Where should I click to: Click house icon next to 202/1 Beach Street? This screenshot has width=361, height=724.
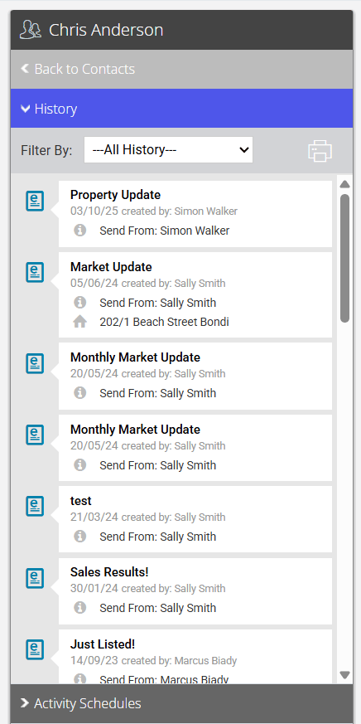pyautogui.click(x=80, y=322)
